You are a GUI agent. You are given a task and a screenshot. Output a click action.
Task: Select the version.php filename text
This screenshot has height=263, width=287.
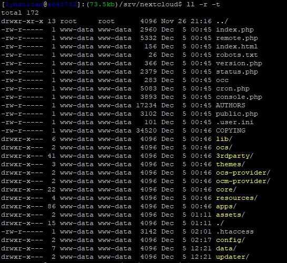click(x=239, y=64)
